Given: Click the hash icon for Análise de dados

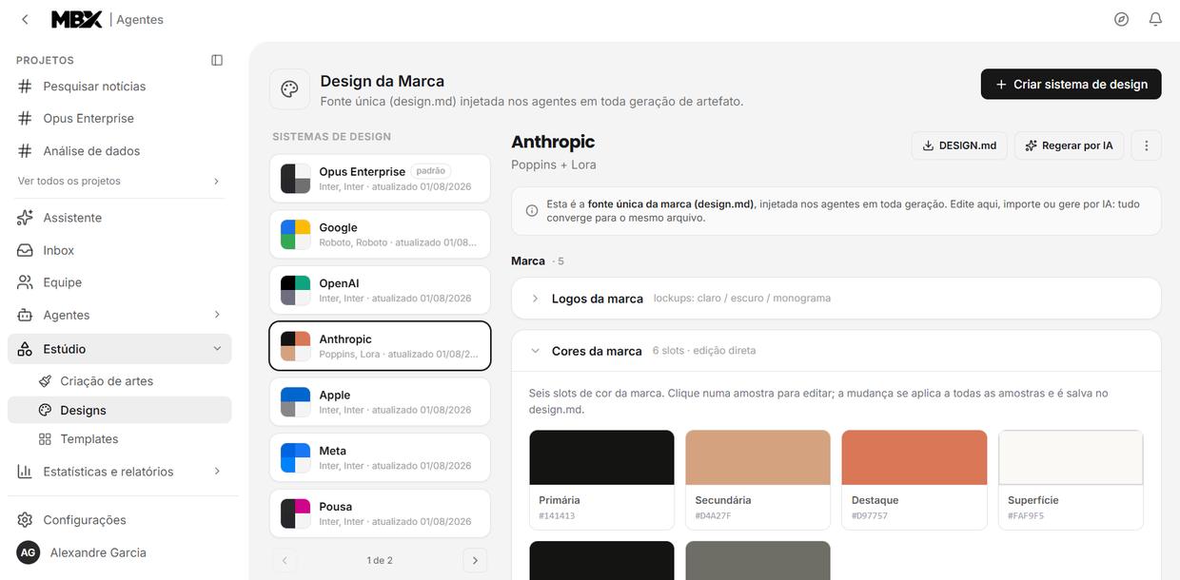Looking at the screenshot, I should pyautogui.click(x=26, y=151).
